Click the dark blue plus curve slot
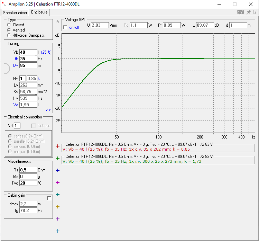The width and height of the screenshot is (259, 241). (58, 170)
